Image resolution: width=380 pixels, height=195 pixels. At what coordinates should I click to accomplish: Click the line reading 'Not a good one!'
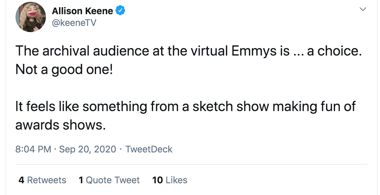point(64,70)
